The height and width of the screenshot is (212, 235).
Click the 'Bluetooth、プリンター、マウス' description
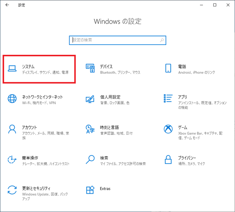coord(120,72)
